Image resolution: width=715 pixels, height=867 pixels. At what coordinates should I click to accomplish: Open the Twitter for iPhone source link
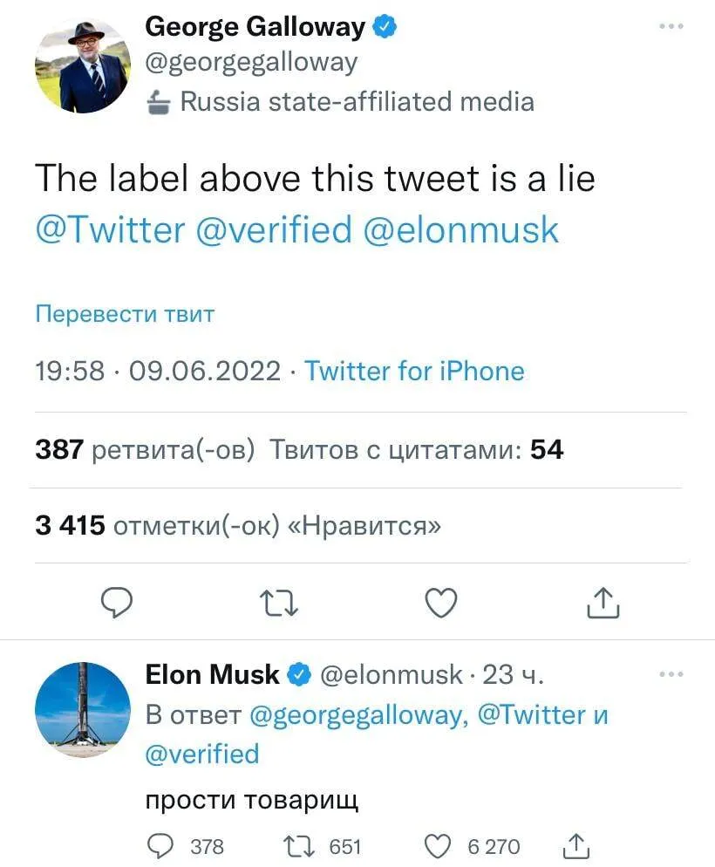click(414, 371)
